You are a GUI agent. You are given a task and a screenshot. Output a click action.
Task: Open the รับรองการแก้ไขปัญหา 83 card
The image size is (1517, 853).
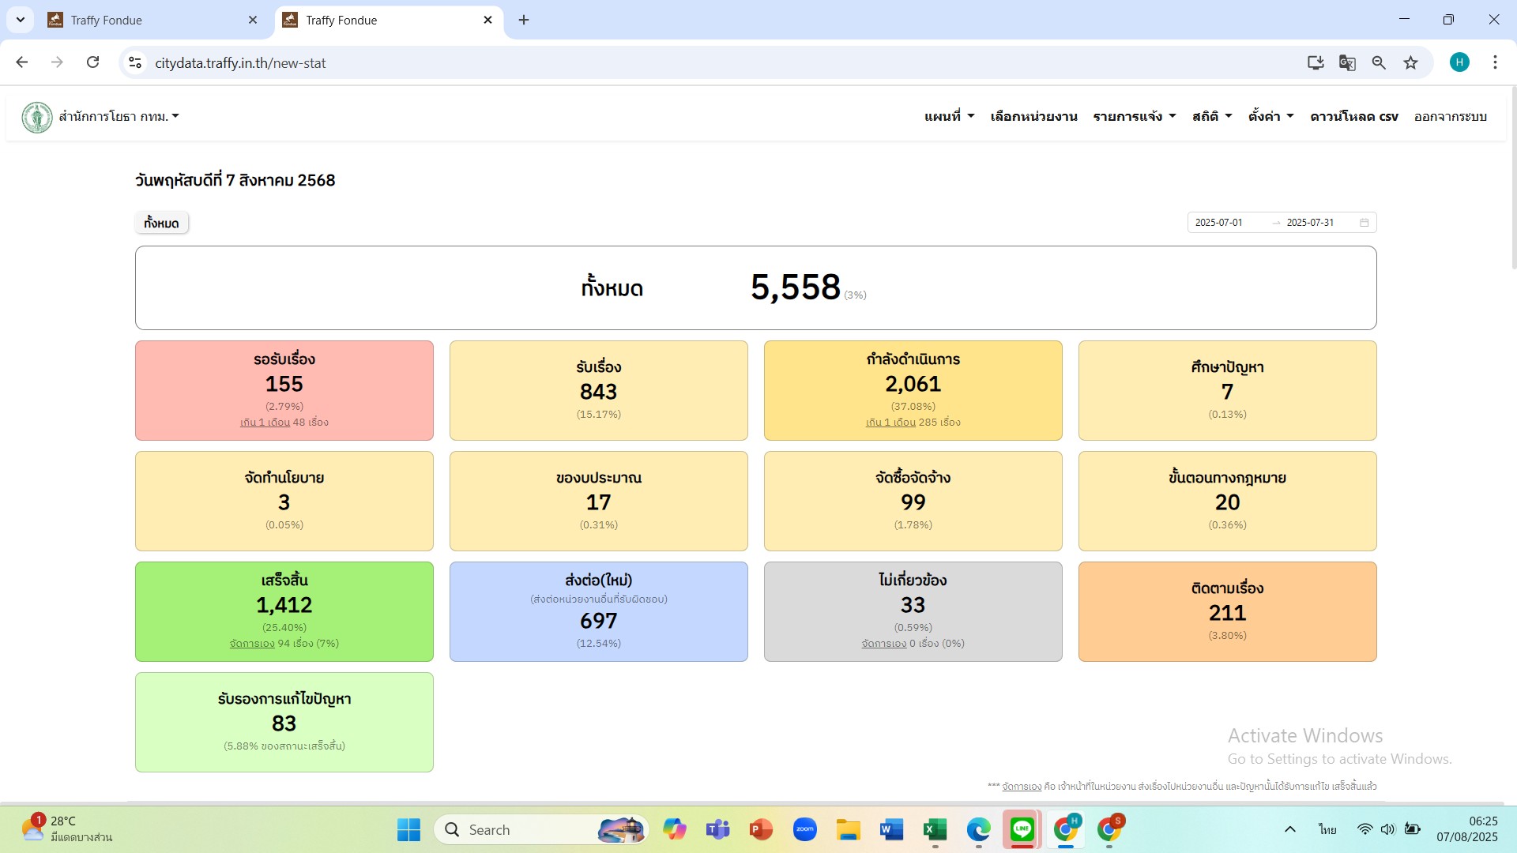pyautogui.click(x=284, y=722)
